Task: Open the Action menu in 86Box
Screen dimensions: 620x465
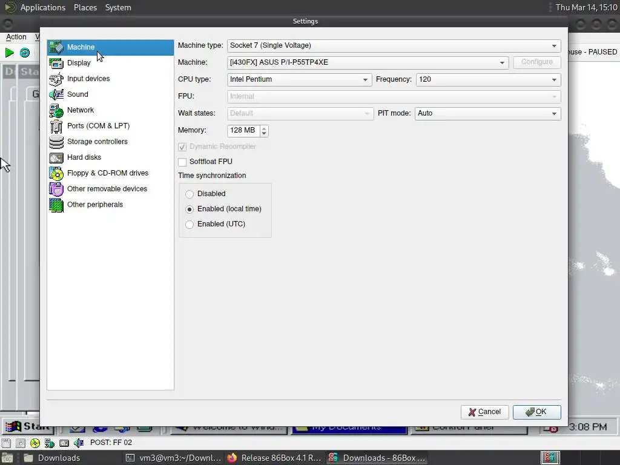Action: (x=16, y=37)
